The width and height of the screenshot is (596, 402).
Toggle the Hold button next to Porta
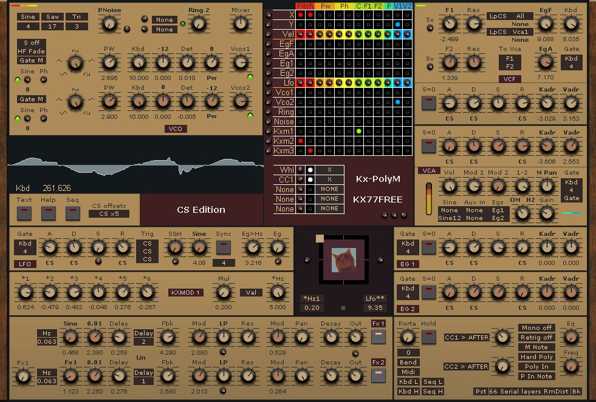[x=429, y=337]
